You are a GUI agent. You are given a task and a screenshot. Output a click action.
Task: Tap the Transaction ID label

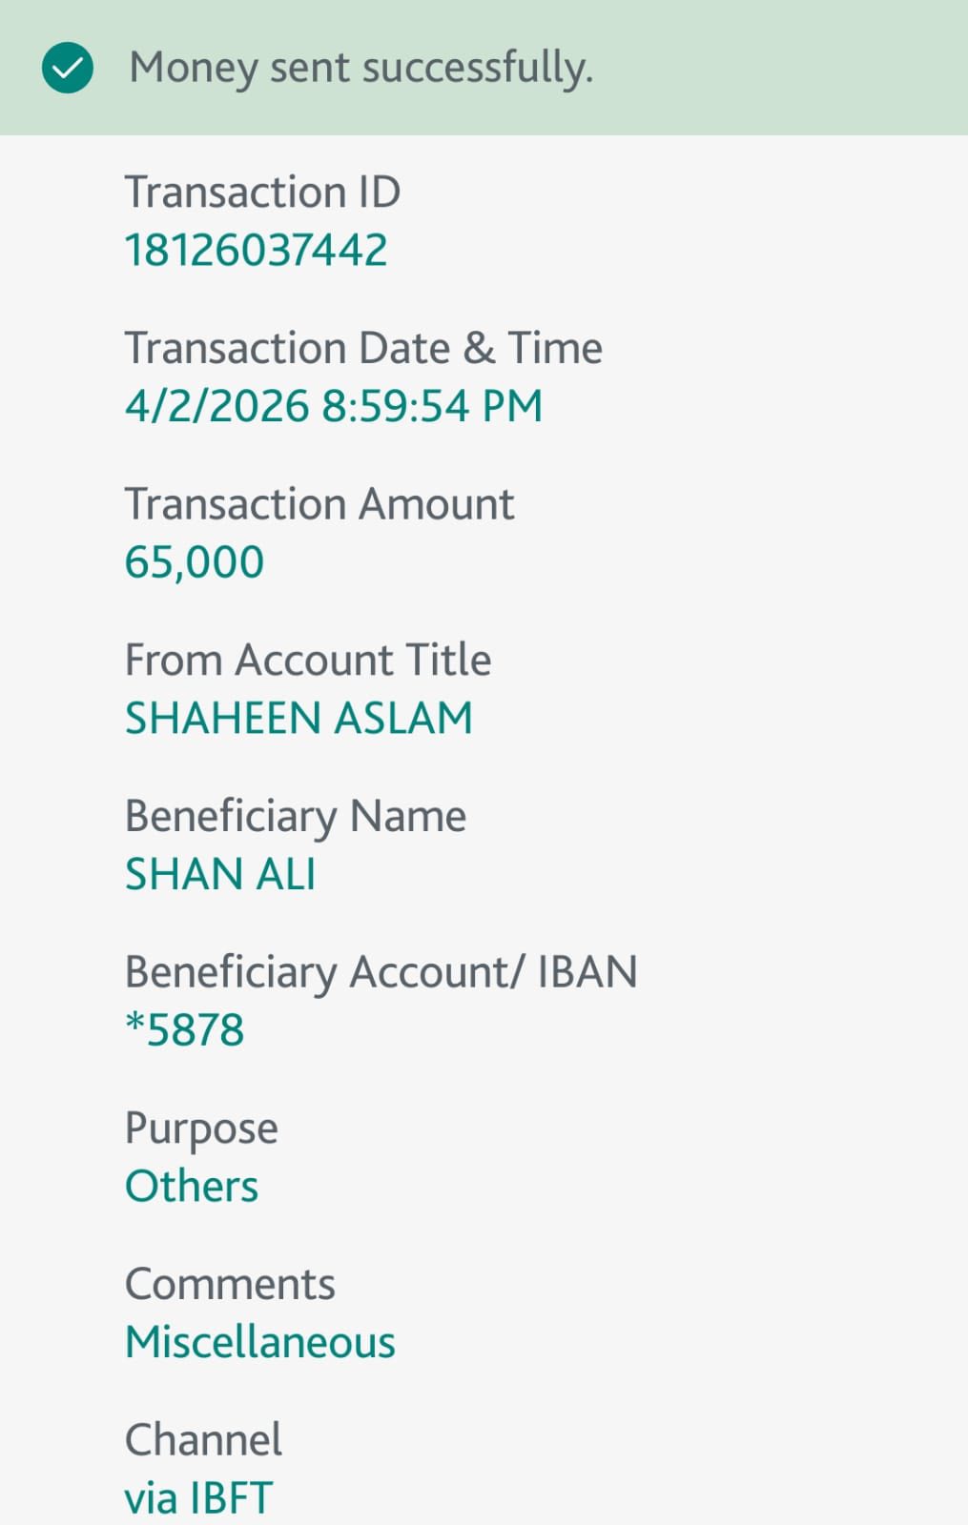point(263,192)
